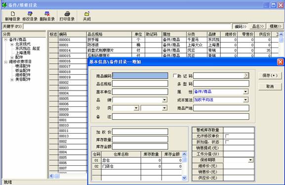Open the 成本算法 dropdown
285x185 pixels.
[x=246, y=100]
